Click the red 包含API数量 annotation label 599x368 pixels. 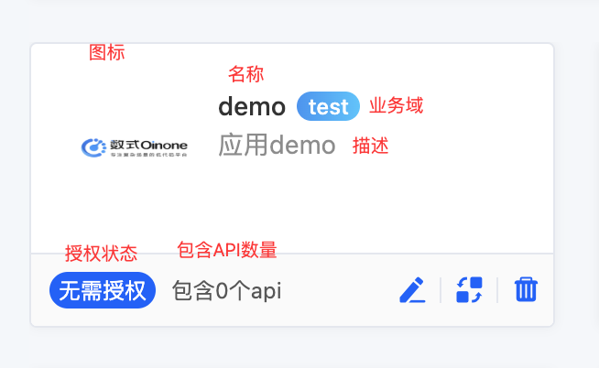pyautogui.click(x=227, y=250)
